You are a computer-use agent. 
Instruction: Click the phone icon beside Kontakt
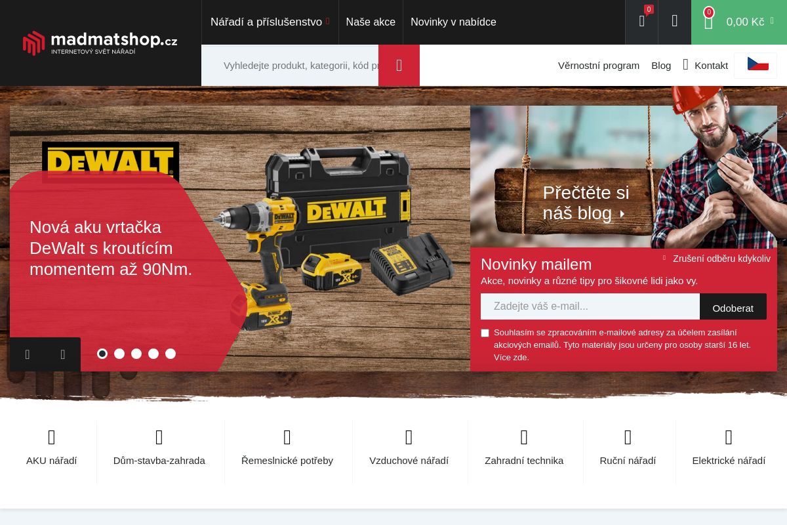(x=685, y=65)
